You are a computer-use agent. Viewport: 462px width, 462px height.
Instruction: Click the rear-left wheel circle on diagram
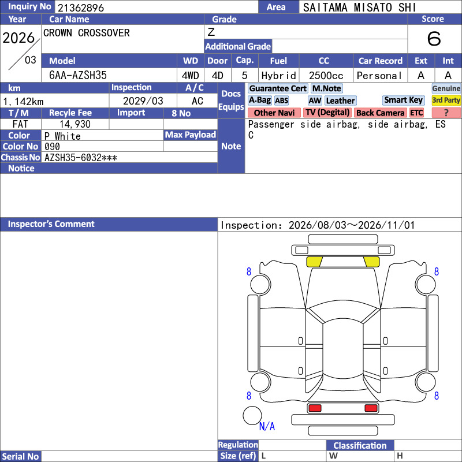(x=260, y=382)
